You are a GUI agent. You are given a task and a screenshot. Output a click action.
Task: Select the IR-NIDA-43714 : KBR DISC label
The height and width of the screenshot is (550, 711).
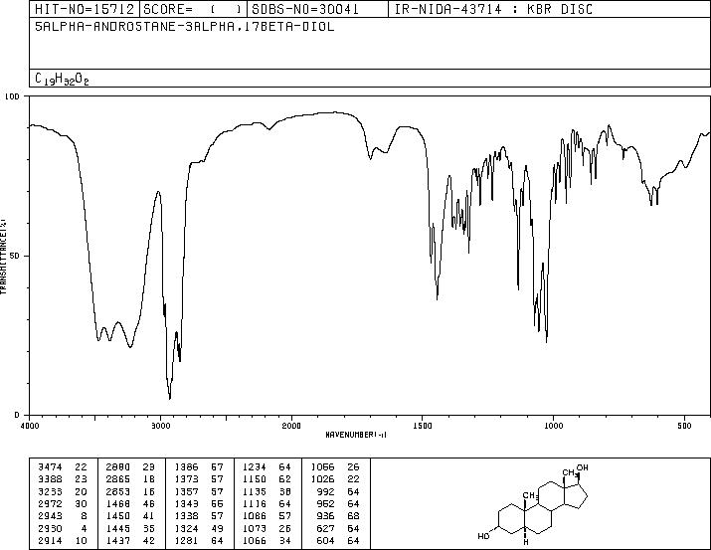[493, 9]
